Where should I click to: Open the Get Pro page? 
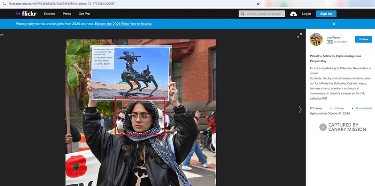(84, 14)
